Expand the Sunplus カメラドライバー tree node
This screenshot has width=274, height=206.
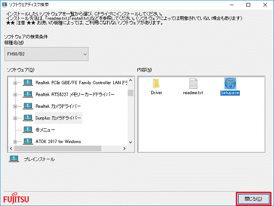[16, 118]
